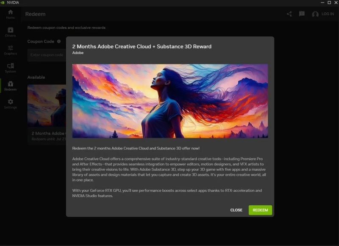The height and width of the screenshot is (246, 339).
Task: Open the feedback message icon
Action: tap(302, 14)
